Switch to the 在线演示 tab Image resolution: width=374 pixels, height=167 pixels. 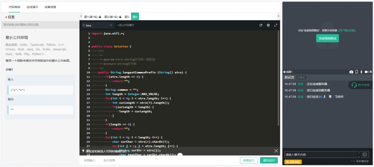[33, 7]
